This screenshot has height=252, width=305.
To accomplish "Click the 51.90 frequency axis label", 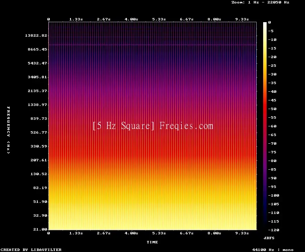I will [x=40, y=201].
